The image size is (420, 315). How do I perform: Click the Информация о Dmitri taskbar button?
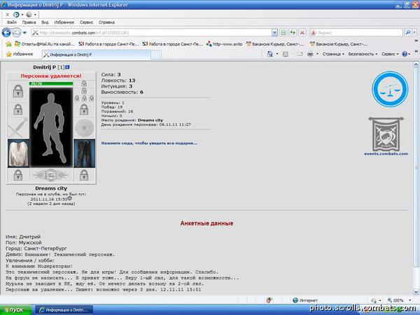(x=64, y=310)
